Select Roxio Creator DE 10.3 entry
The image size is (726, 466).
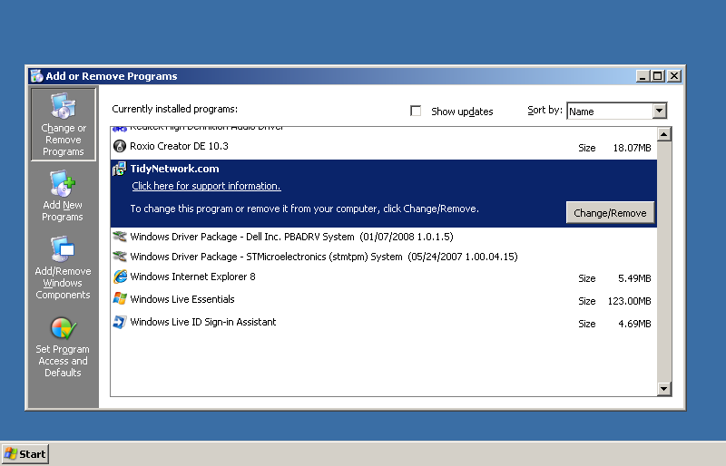coord(383,147)
